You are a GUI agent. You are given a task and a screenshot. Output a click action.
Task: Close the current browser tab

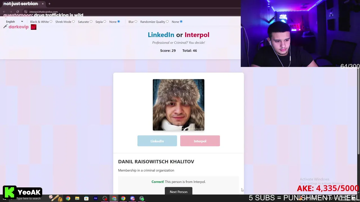click(x=43, y=4)
